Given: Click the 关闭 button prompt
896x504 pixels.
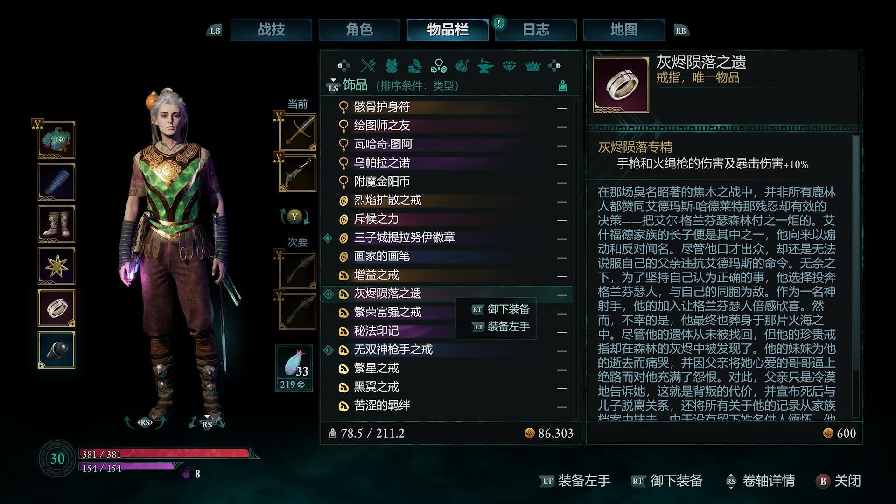Looking at the screenshot, I should (839, 481).
